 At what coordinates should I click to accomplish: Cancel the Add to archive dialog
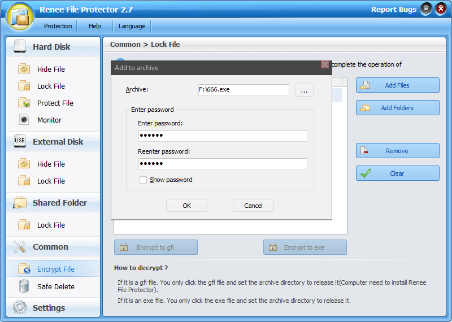(253, 206)
